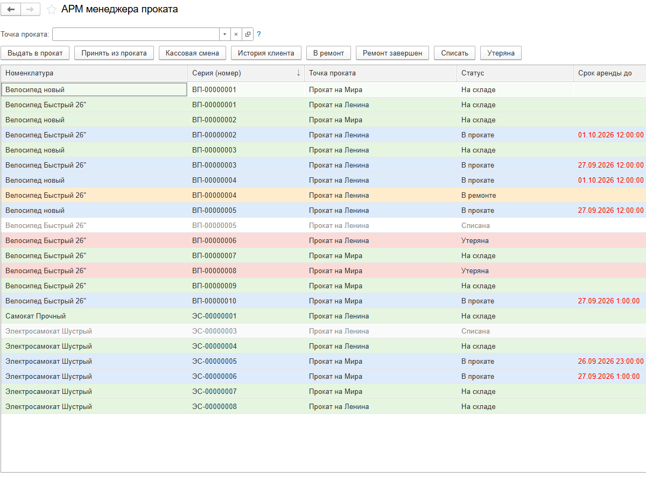The image size is (646, 485).
Task: Go back using the left arrow button
Action: pyautogui.click(x=11, y=10)
